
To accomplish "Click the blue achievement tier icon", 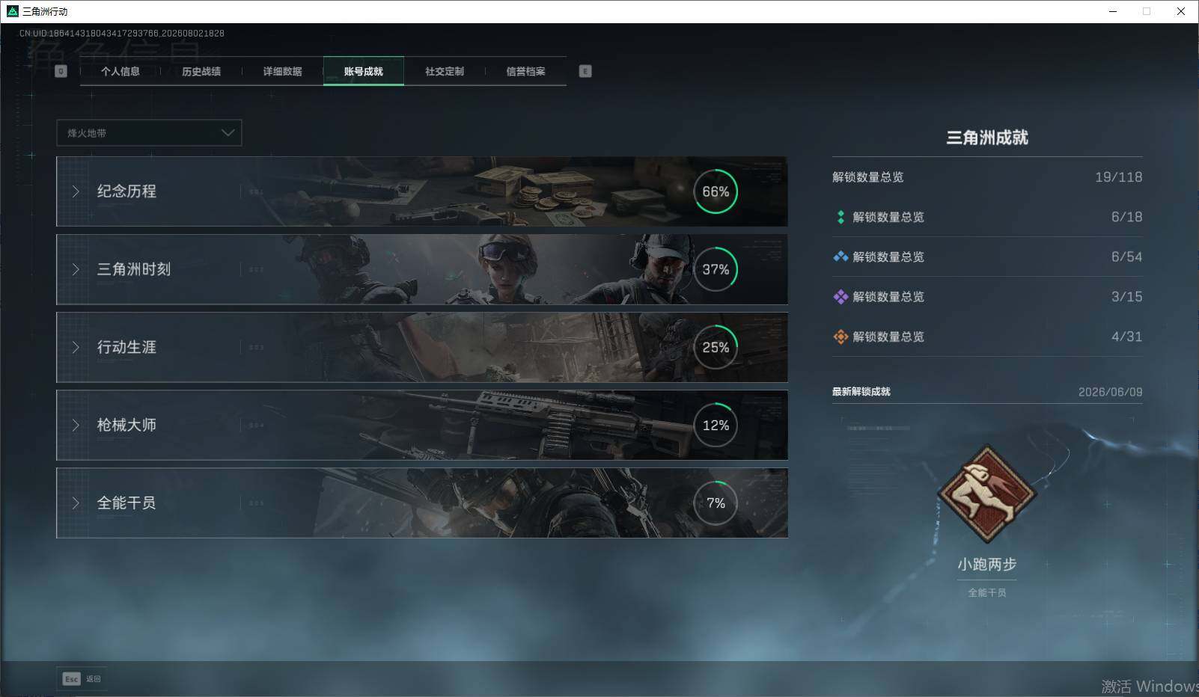I will 840,257.
